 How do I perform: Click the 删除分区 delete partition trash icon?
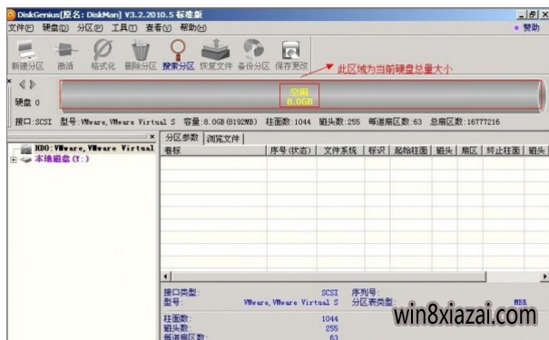(141, 55)
